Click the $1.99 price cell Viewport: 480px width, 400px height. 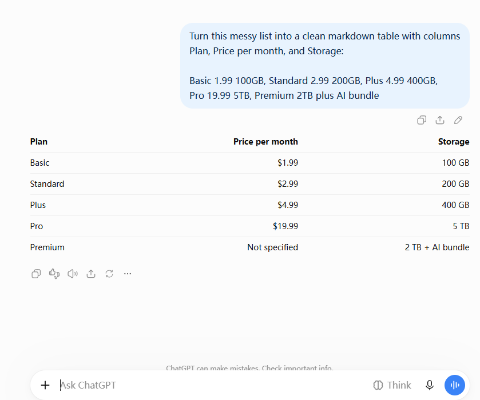click(x=287, y=163)
